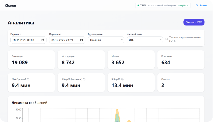Open calendar picker for 'Период по' field
Screen dimensions: 213x122
point(81,40)
